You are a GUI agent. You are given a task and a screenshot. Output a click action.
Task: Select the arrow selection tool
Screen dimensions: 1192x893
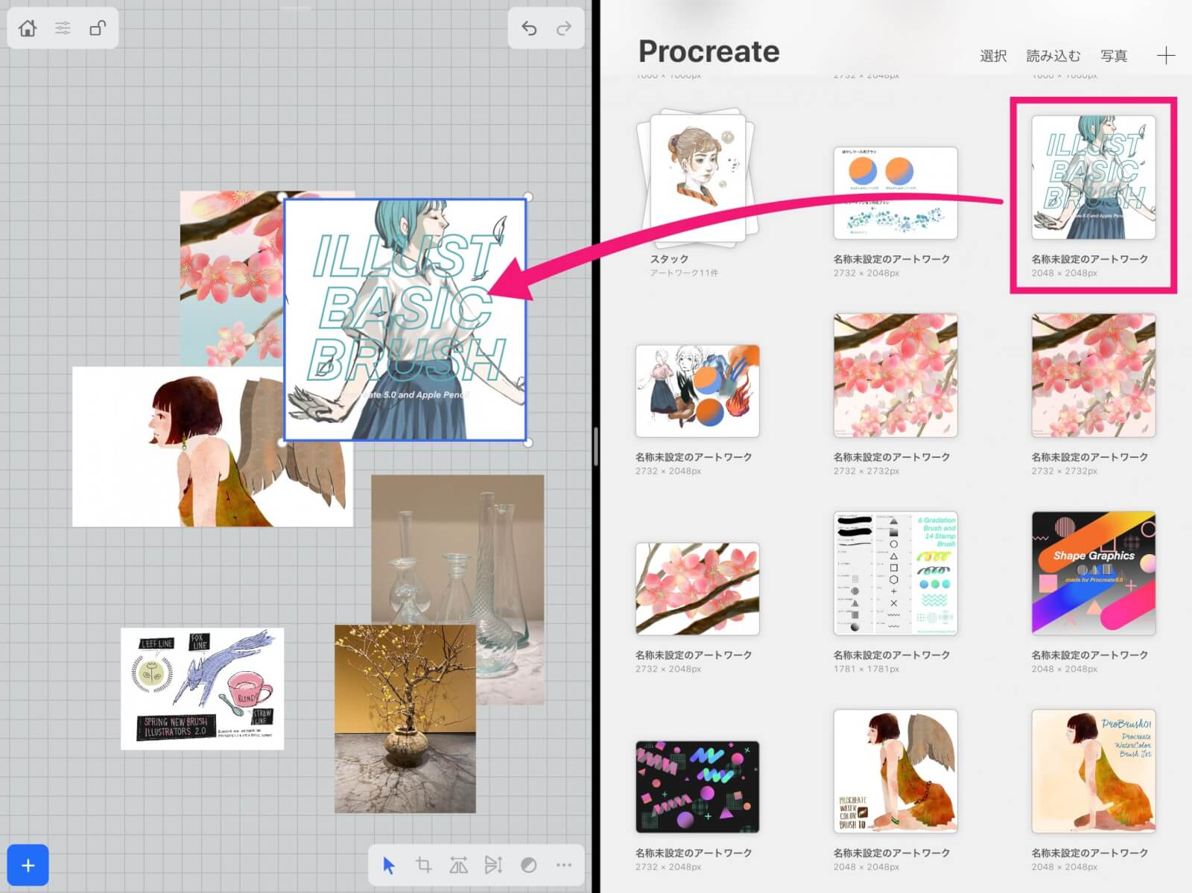[x=387, y=865]
